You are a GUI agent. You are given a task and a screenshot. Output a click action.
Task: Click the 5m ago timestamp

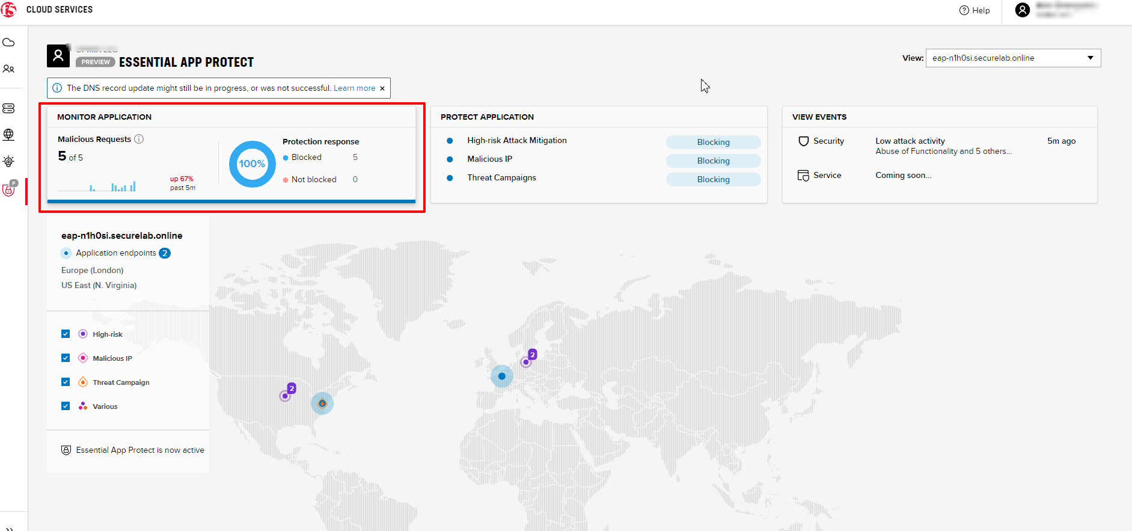[1062, 141]
